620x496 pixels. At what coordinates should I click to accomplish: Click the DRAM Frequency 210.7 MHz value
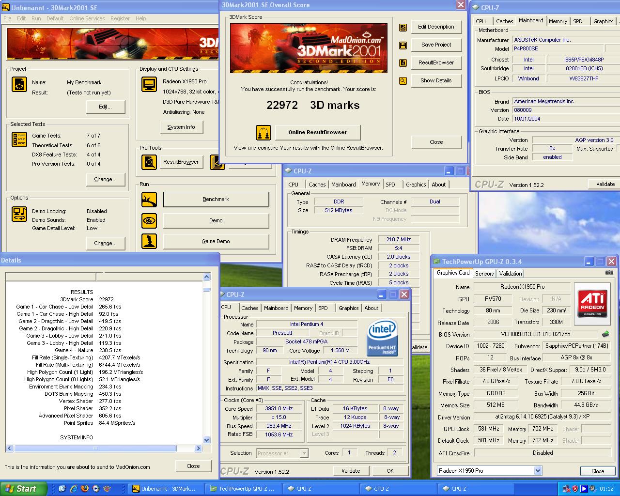pyautogui.click(x=399, y=240)
